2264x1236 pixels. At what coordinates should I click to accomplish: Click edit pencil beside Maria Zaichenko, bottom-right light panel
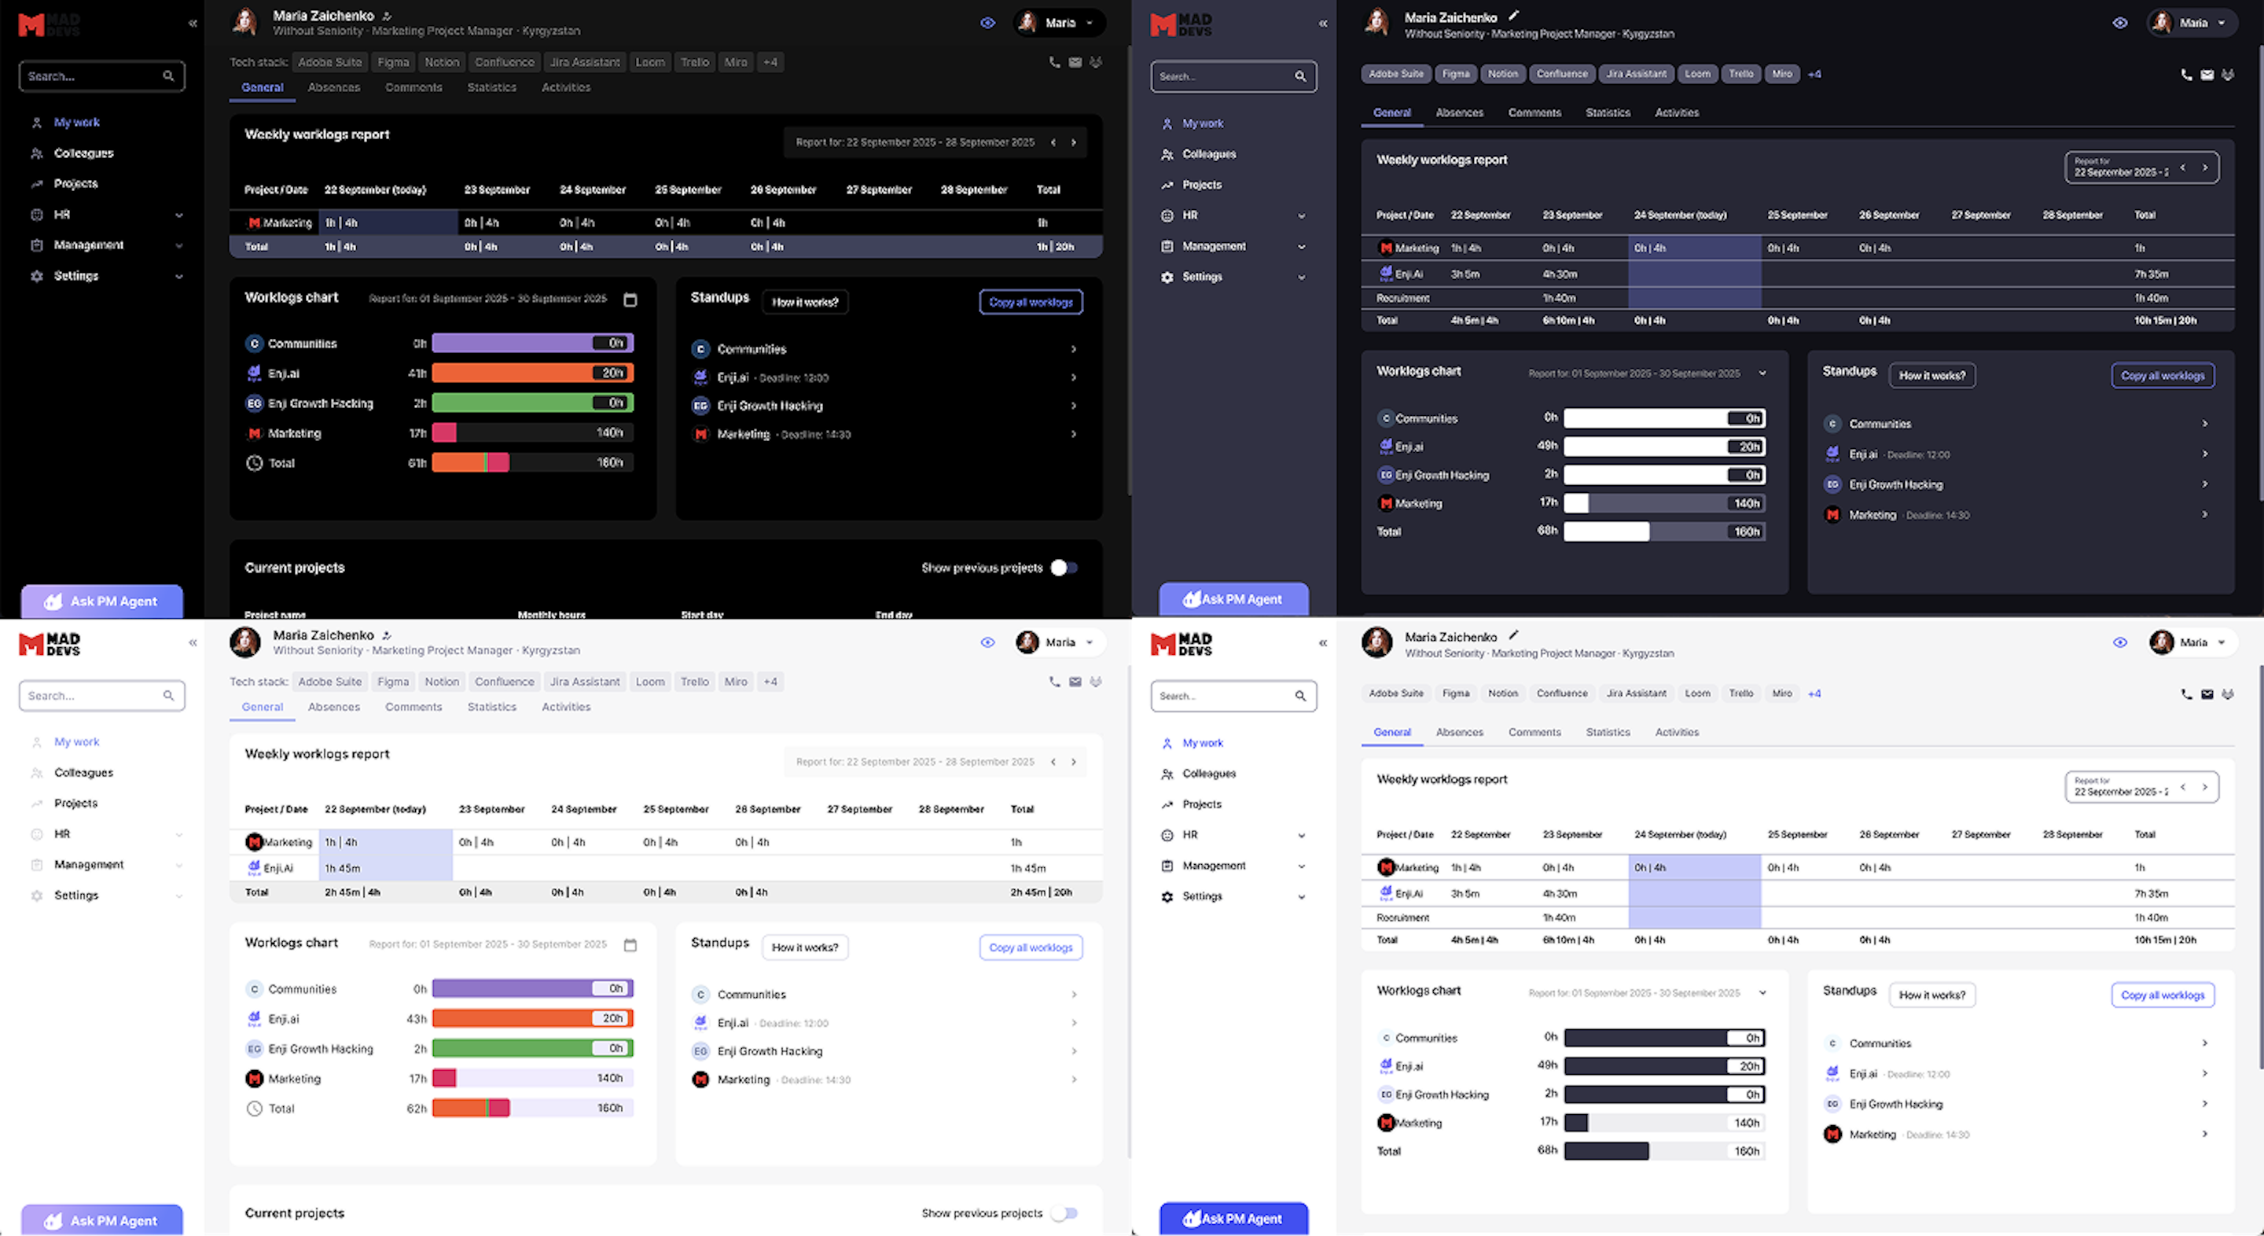click(x=1513, y=635)
